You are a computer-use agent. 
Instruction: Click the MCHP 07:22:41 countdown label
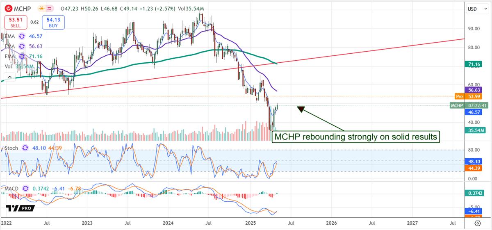(x=468, y=105)
